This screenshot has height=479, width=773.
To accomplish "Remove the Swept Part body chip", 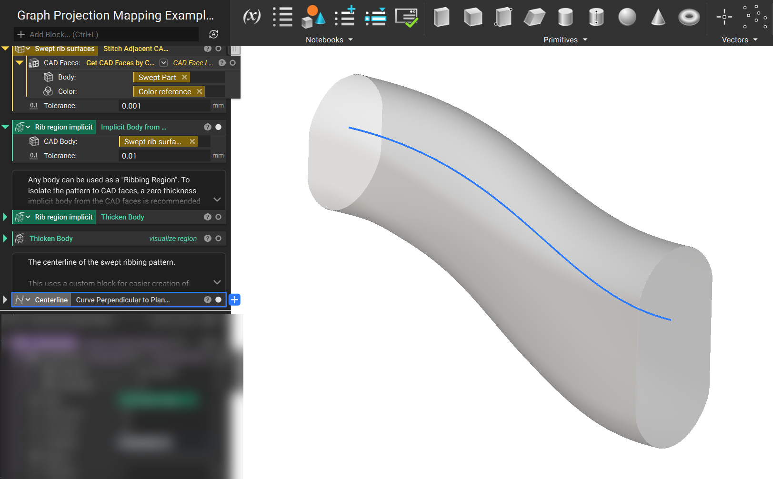I will point(184,77).
